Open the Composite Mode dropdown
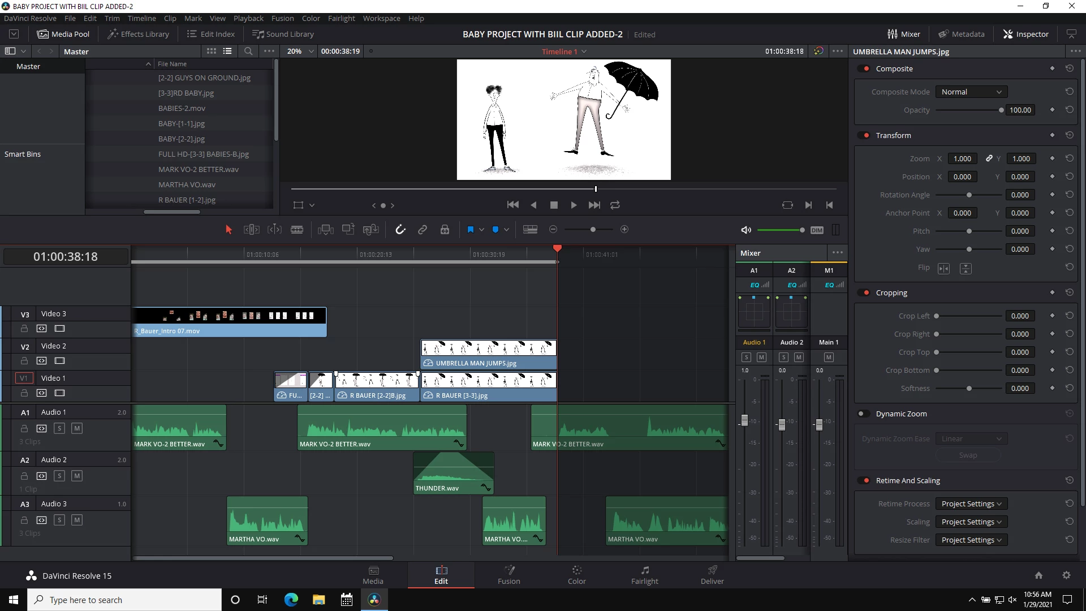This screenshot has width=1086, height=611. (971, 92)
